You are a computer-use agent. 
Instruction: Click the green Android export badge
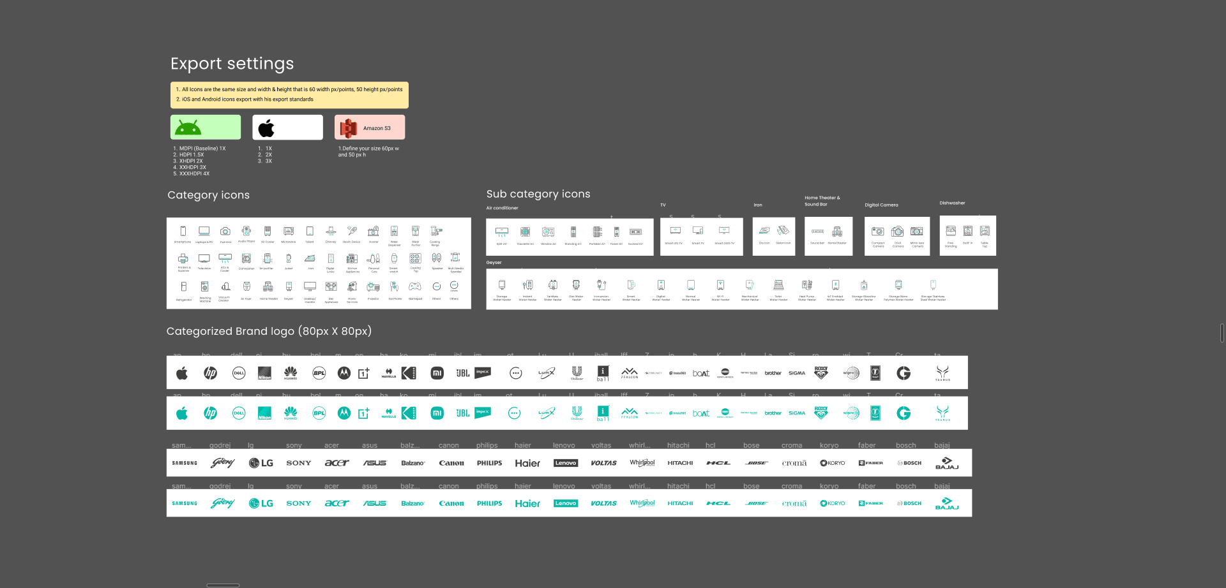[x=206, y=127]
